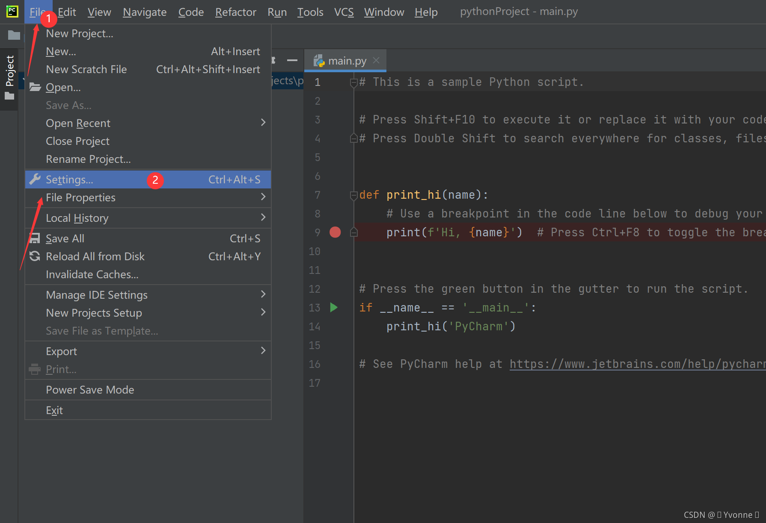Click the Python file icon on main.py tab
This screenshot has height=523, width=766.
point(319,61)
